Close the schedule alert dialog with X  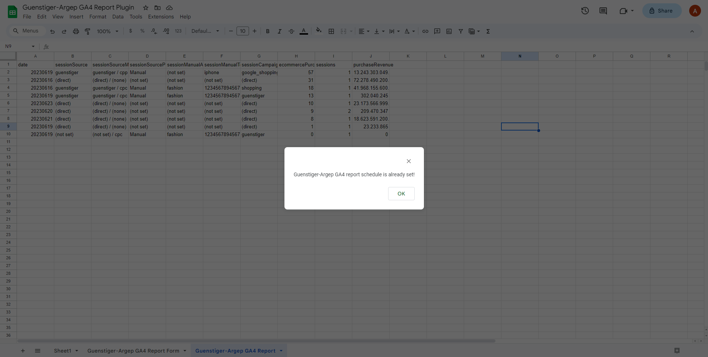tap(408, 161)
